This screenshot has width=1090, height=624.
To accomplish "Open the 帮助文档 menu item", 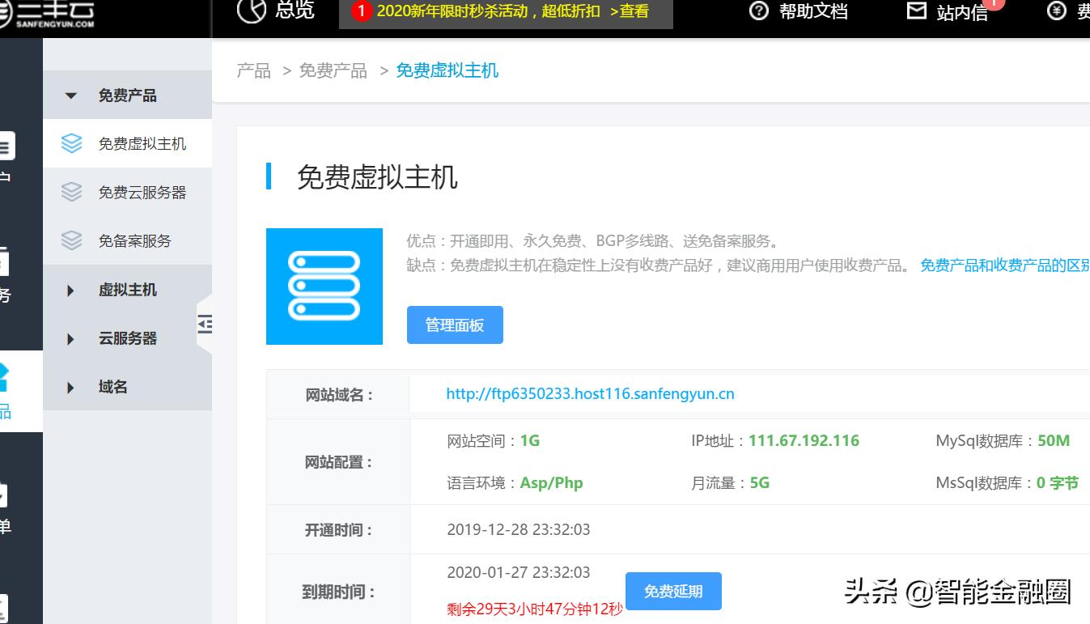I will tap(812, 11).
